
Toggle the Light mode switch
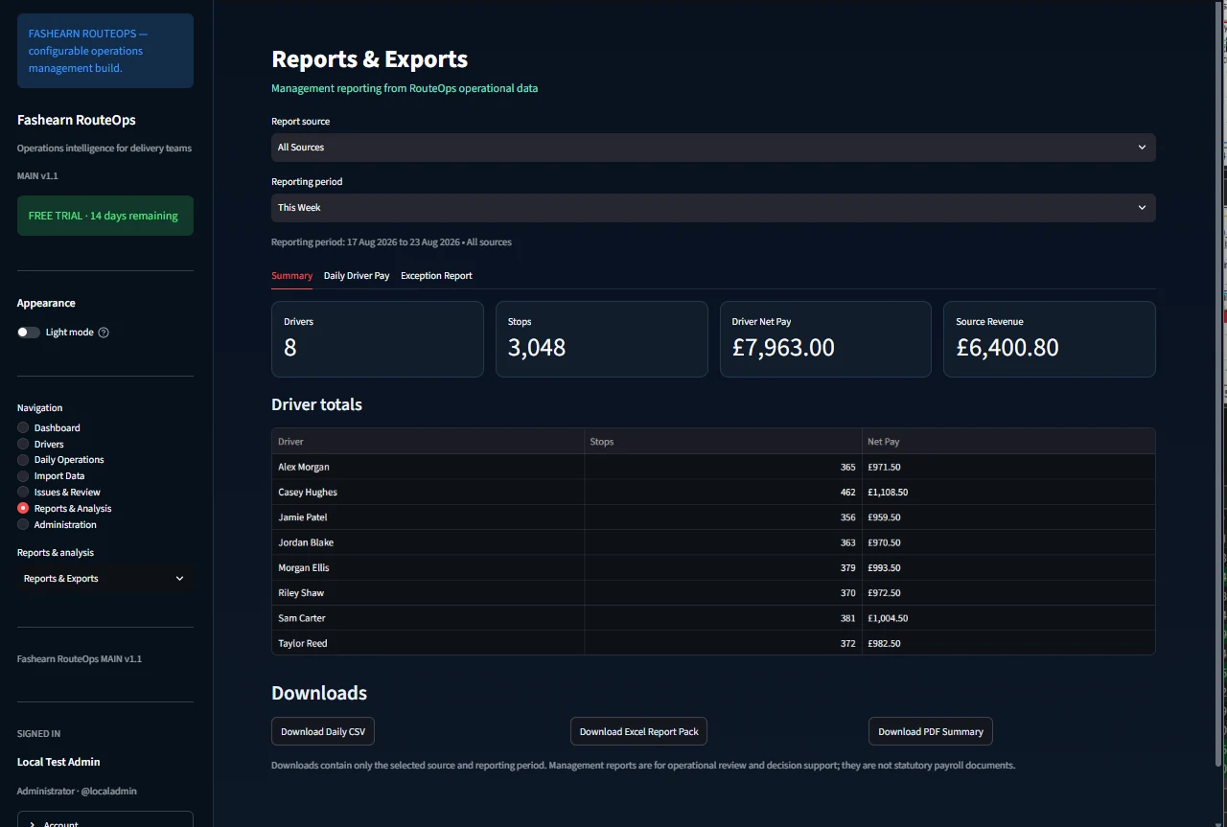pyautogui.click(x=29, y=333)
